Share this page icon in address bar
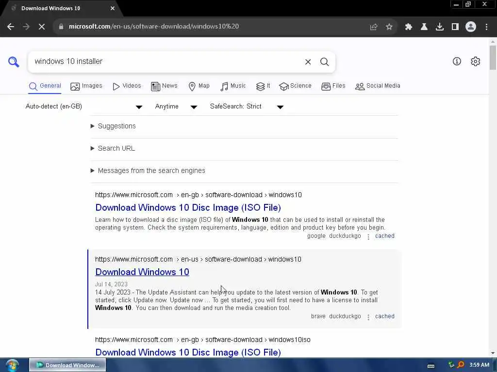 pyautogui.click(x=374, y=27)
